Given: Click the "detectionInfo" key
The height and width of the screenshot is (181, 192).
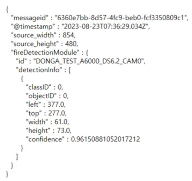Looking at the screenshot, I should (39, 70).
